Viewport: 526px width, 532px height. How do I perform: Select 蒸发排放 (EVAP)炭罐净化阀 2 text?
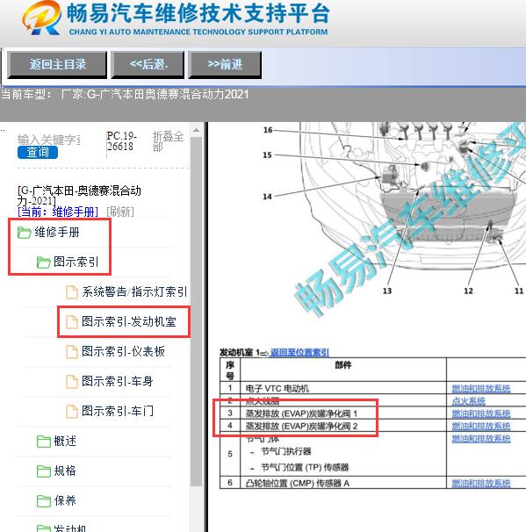coord(301,426)
